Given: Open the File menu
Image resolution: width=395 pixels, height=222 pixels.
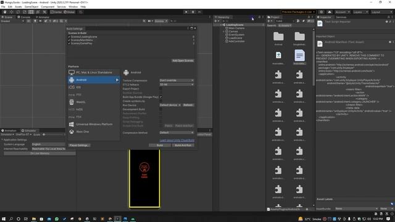Looking at the screenshot, I should [x=3, y=7].
